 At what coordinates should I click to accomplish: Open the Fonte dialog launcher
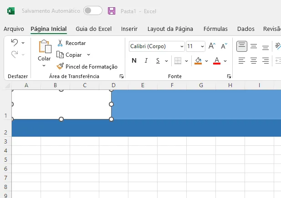point(229,76)
